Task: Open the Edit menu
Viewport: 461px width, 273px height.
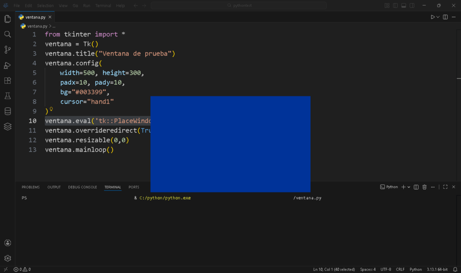Action: (28, 5)
